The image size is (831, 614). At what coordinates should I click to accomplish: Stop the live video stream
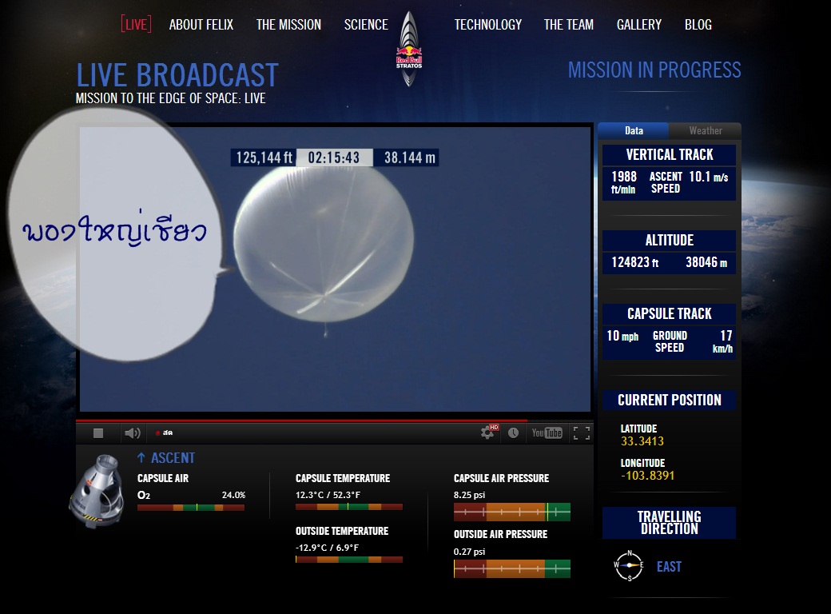click(98, 433)
